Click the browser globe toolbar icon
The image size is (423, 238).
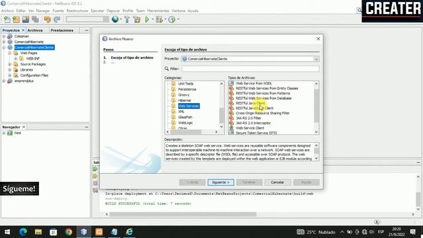(x=115, y=19)
